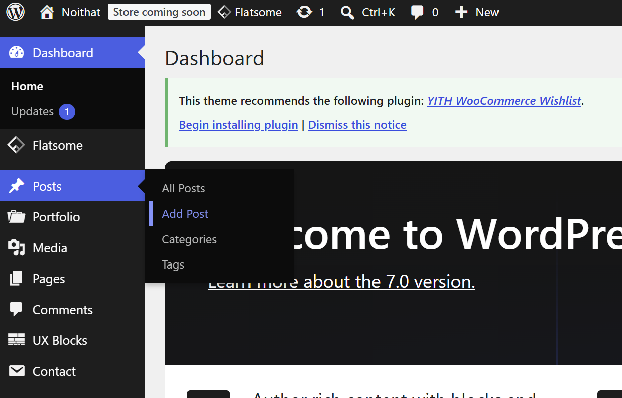This screenshot has width=622, height=398.
Task: Click the search magnifier icon
Action: coord(347,12)
